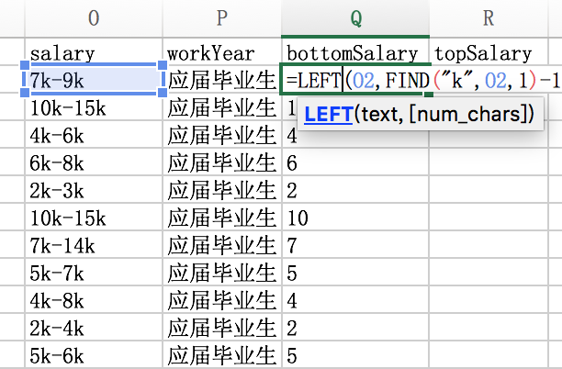The width and height of the screenshot is (562, 369).
Task: Click the 7k-14k salary cell
Action: coord(94,245)
